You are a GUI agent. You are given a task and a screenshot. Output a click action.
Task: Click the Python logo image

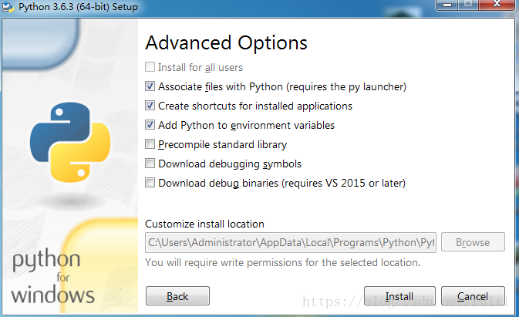70,142
